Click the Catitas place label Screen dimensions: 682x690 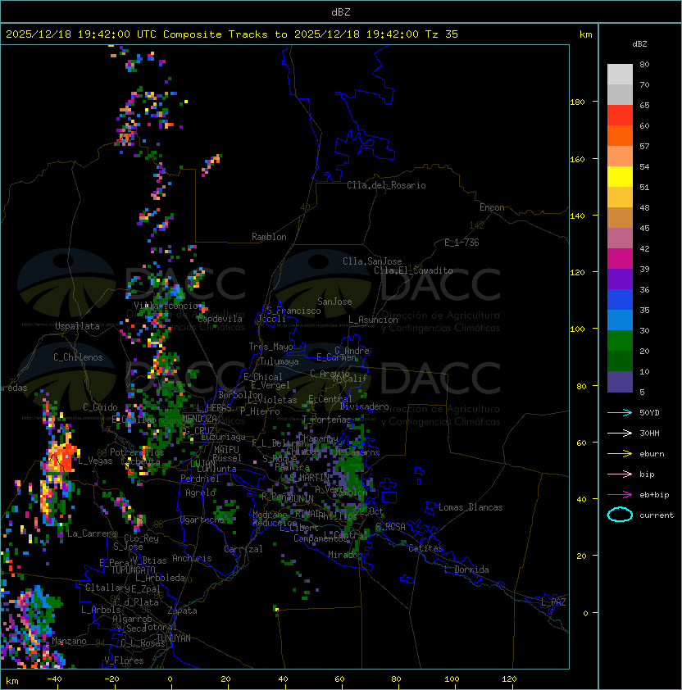coord(425,548)
